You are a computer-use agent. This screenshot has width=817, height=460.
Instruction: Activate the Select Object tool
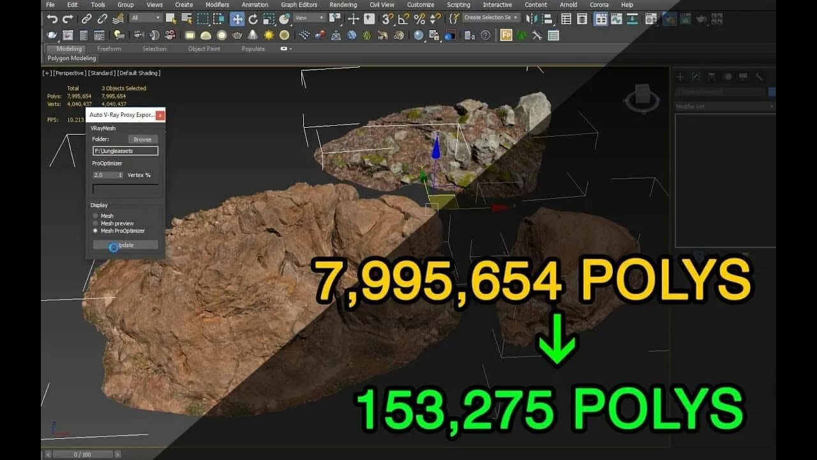[172, 19]
